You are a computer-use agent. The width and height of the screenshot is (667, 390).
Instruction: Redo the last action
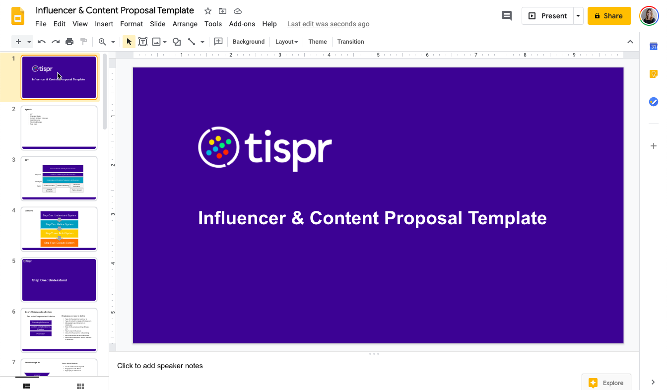pos(56,42)
